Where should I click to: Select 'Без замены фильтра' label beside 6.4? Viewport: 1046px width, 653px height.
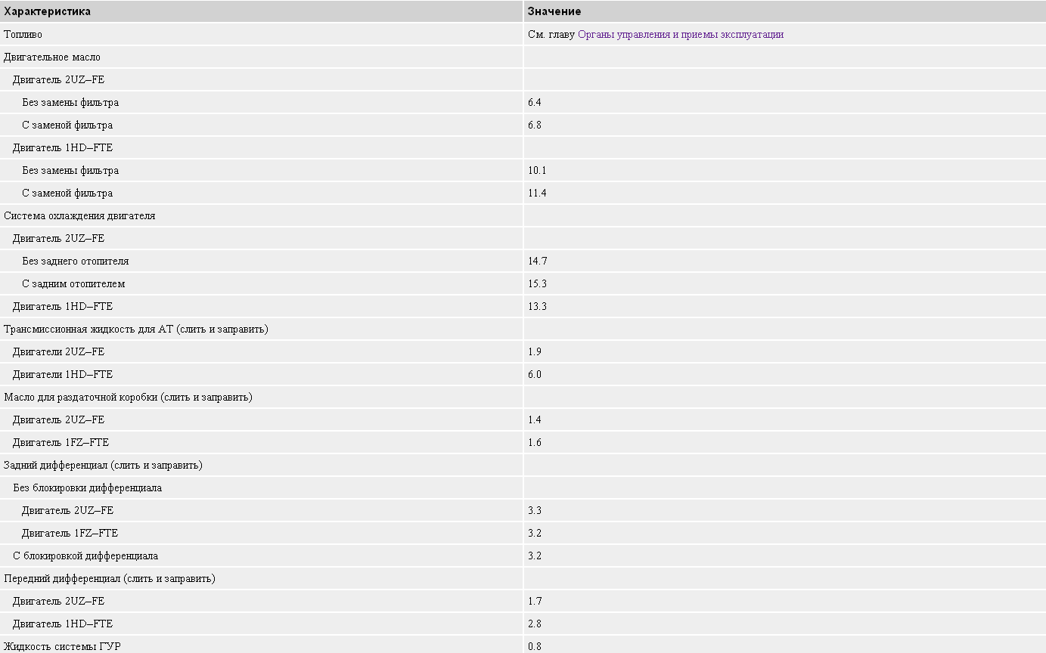(x=70, y=102)
